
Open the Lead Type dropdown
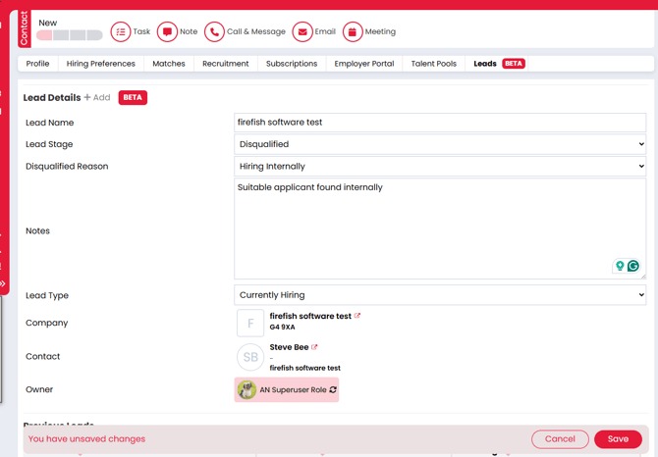pyautogui.click(x=440, y=295)
